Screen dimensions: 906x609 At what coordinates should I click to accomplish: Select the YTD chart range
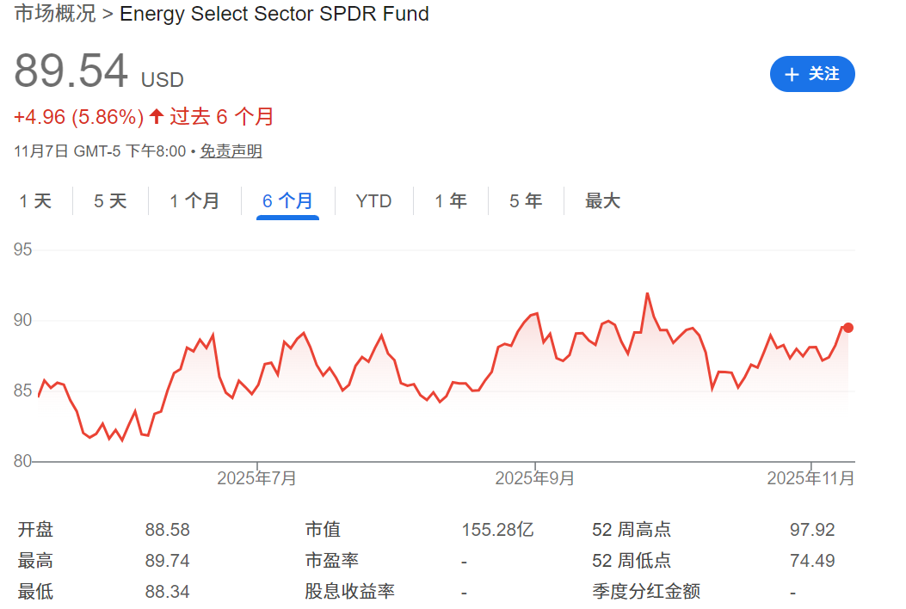(373, 200)
